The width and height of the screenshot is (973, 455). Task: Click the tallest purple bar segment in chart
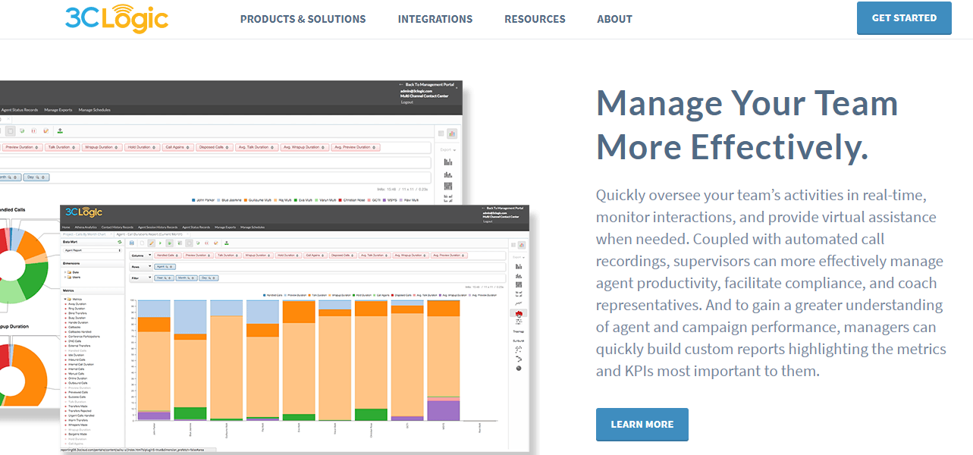(444, 409)
